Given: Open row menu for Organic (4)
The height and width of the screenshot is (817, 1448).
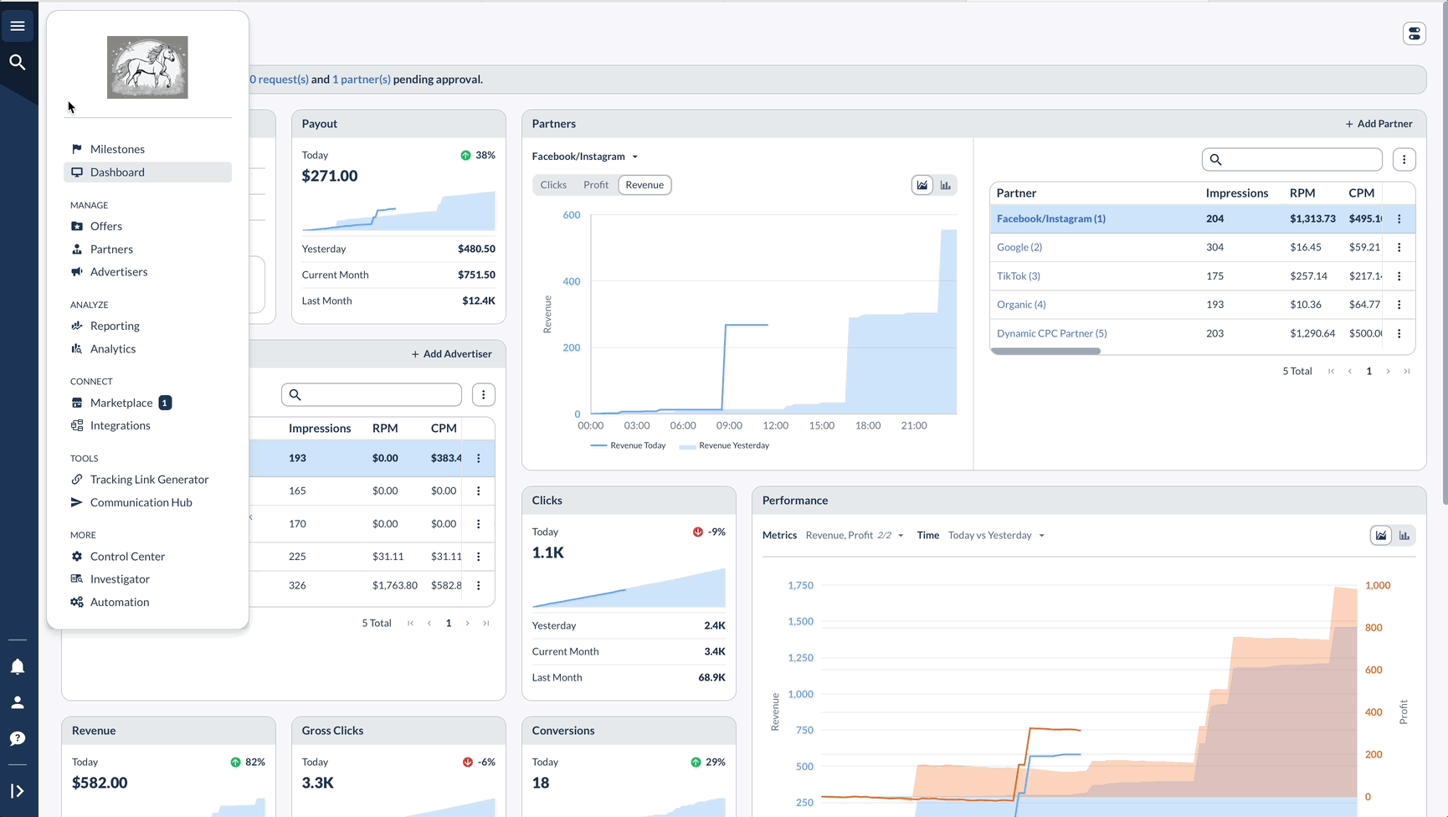Looking at the screenshot, I should click(1399, 305).
